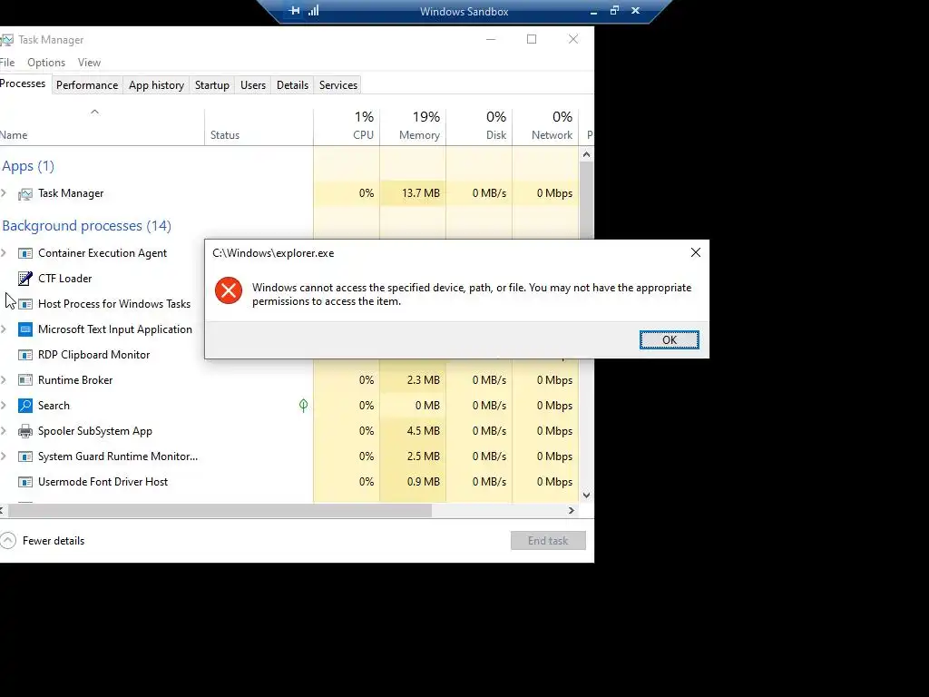Screen dimensions: 929x697
Task: Click the Windows Sandbox pin icon
Action: click(294, 11)
